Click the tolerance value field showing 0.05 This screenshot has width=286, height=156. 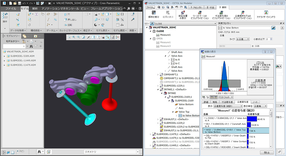pyautogui.click(x=269, y=46)
